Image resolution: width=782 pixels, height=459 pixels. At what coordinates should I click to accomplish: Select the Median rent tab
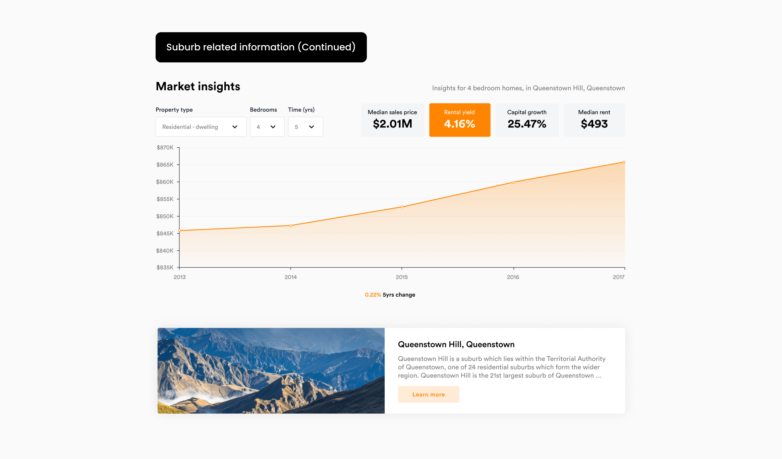[x=594, y=120]
